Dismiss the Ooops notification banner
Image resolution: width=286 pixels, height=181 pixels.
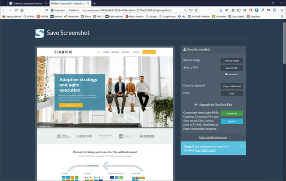(242, 146)
